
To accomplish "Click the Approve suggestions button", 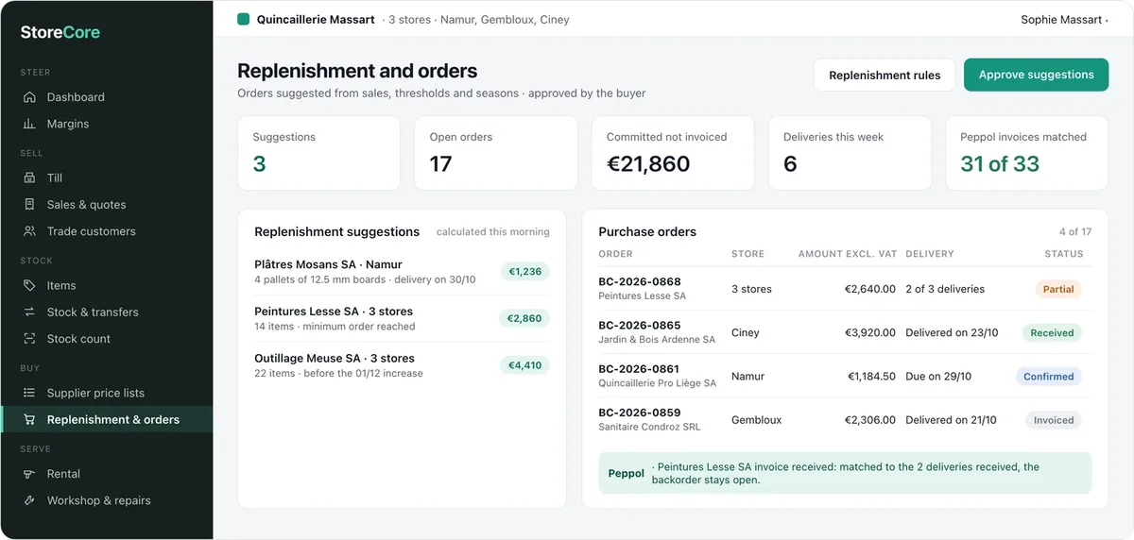I will [x=1036, y=75].
